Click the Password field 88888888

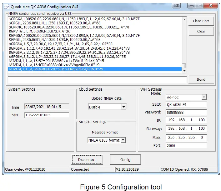tap(186, 112)
